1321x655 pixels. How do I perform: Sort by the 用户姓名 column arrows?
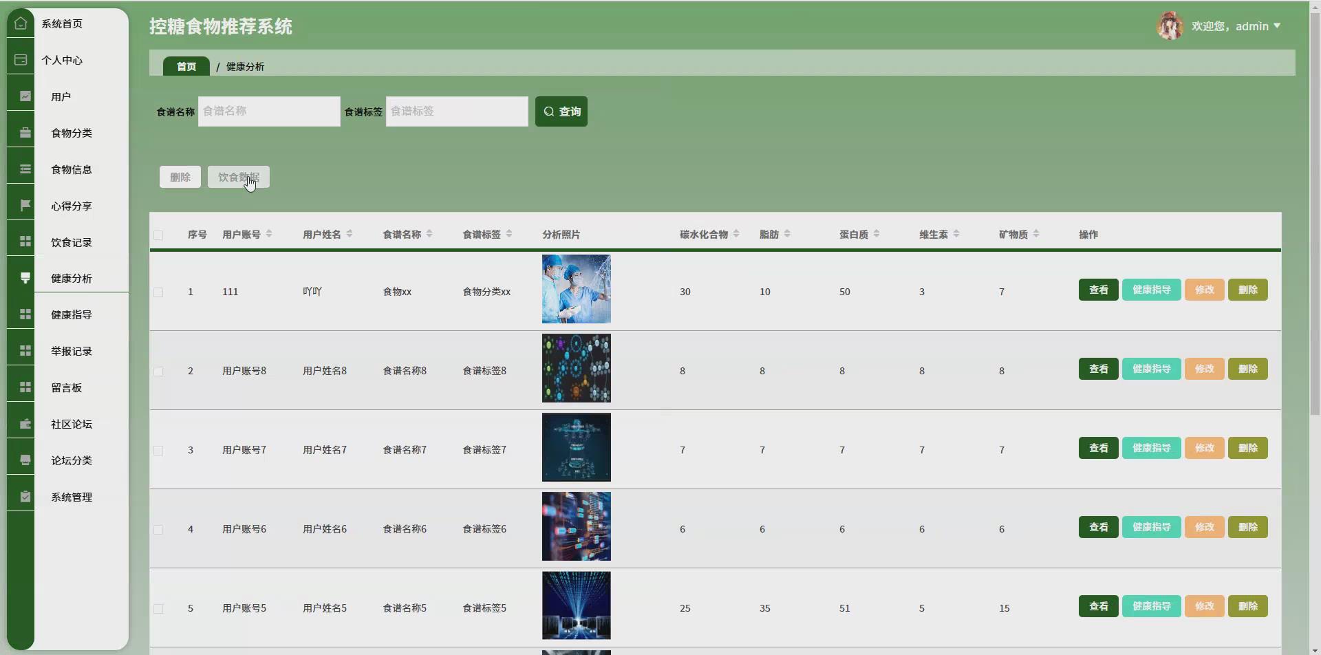(x=350, y=234)
